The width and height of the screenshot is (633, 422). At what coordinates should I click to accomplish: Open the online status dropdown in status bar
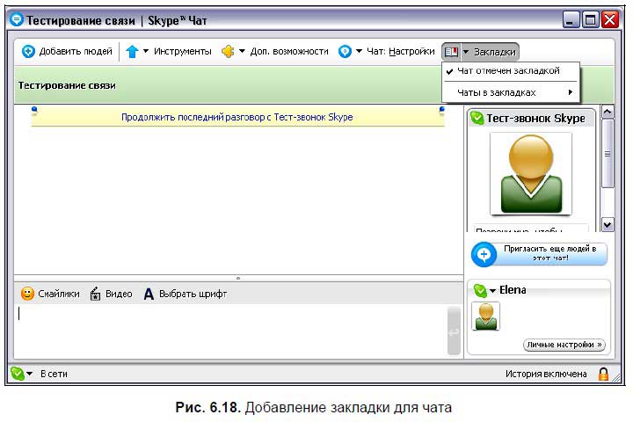tap(29, 374)
